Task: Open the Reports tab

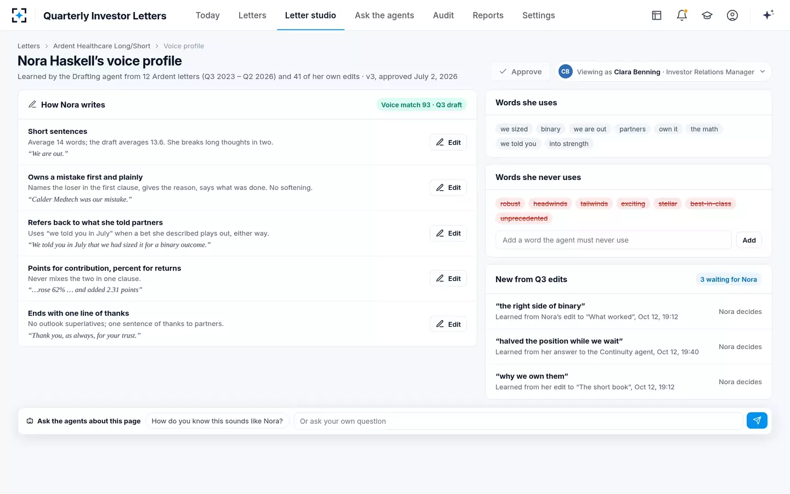Action: pyautogui.click(x=488, y=15)
